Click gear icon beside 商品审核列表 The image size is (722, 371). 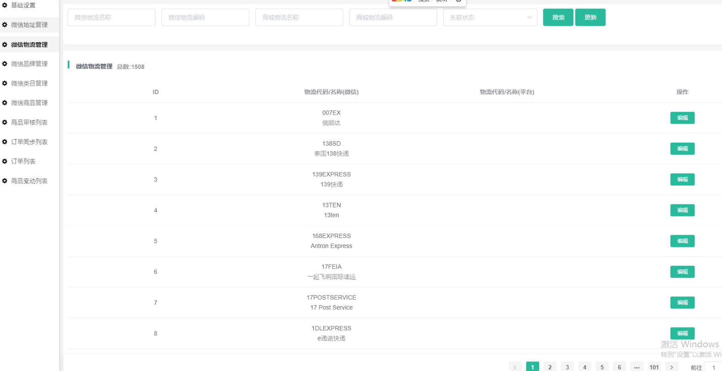[x=5, y=122]
